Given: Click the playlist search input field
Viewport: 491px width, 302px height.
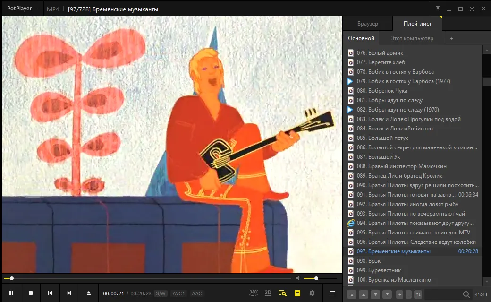Looking at the screenshot, I should [x=442, y=294].
